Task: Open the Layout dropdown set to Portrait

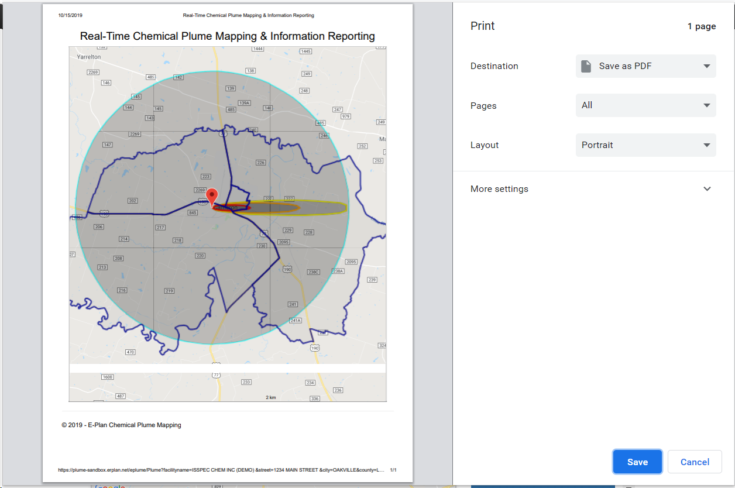Action: coord(645,145)
